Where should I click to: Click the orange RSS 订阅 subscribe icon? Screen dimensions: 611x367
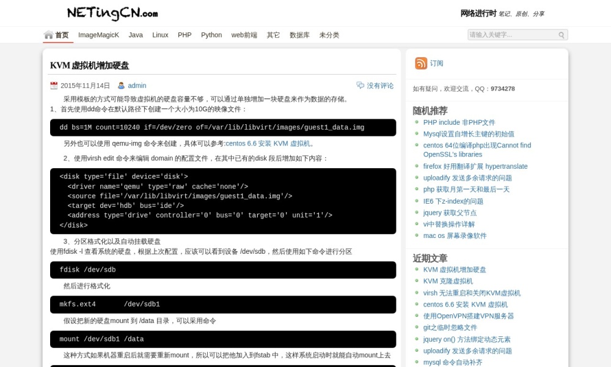(x=421, y=63)
